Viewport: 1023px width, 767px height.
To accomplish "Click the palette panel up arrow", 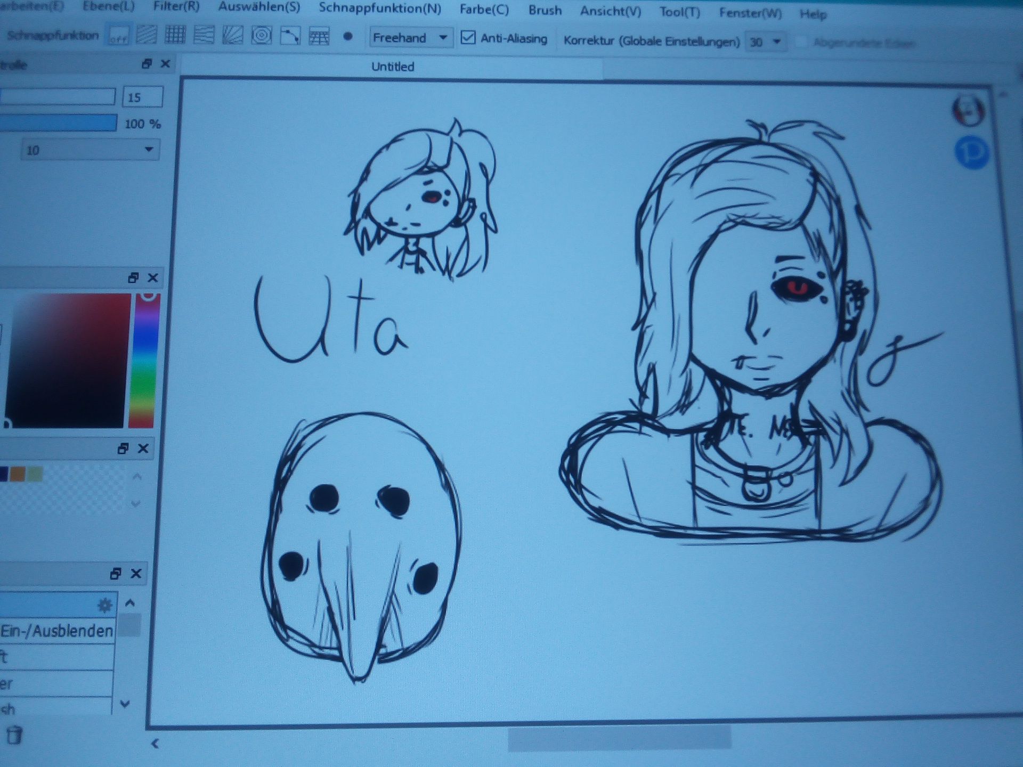I will [136, 476].
